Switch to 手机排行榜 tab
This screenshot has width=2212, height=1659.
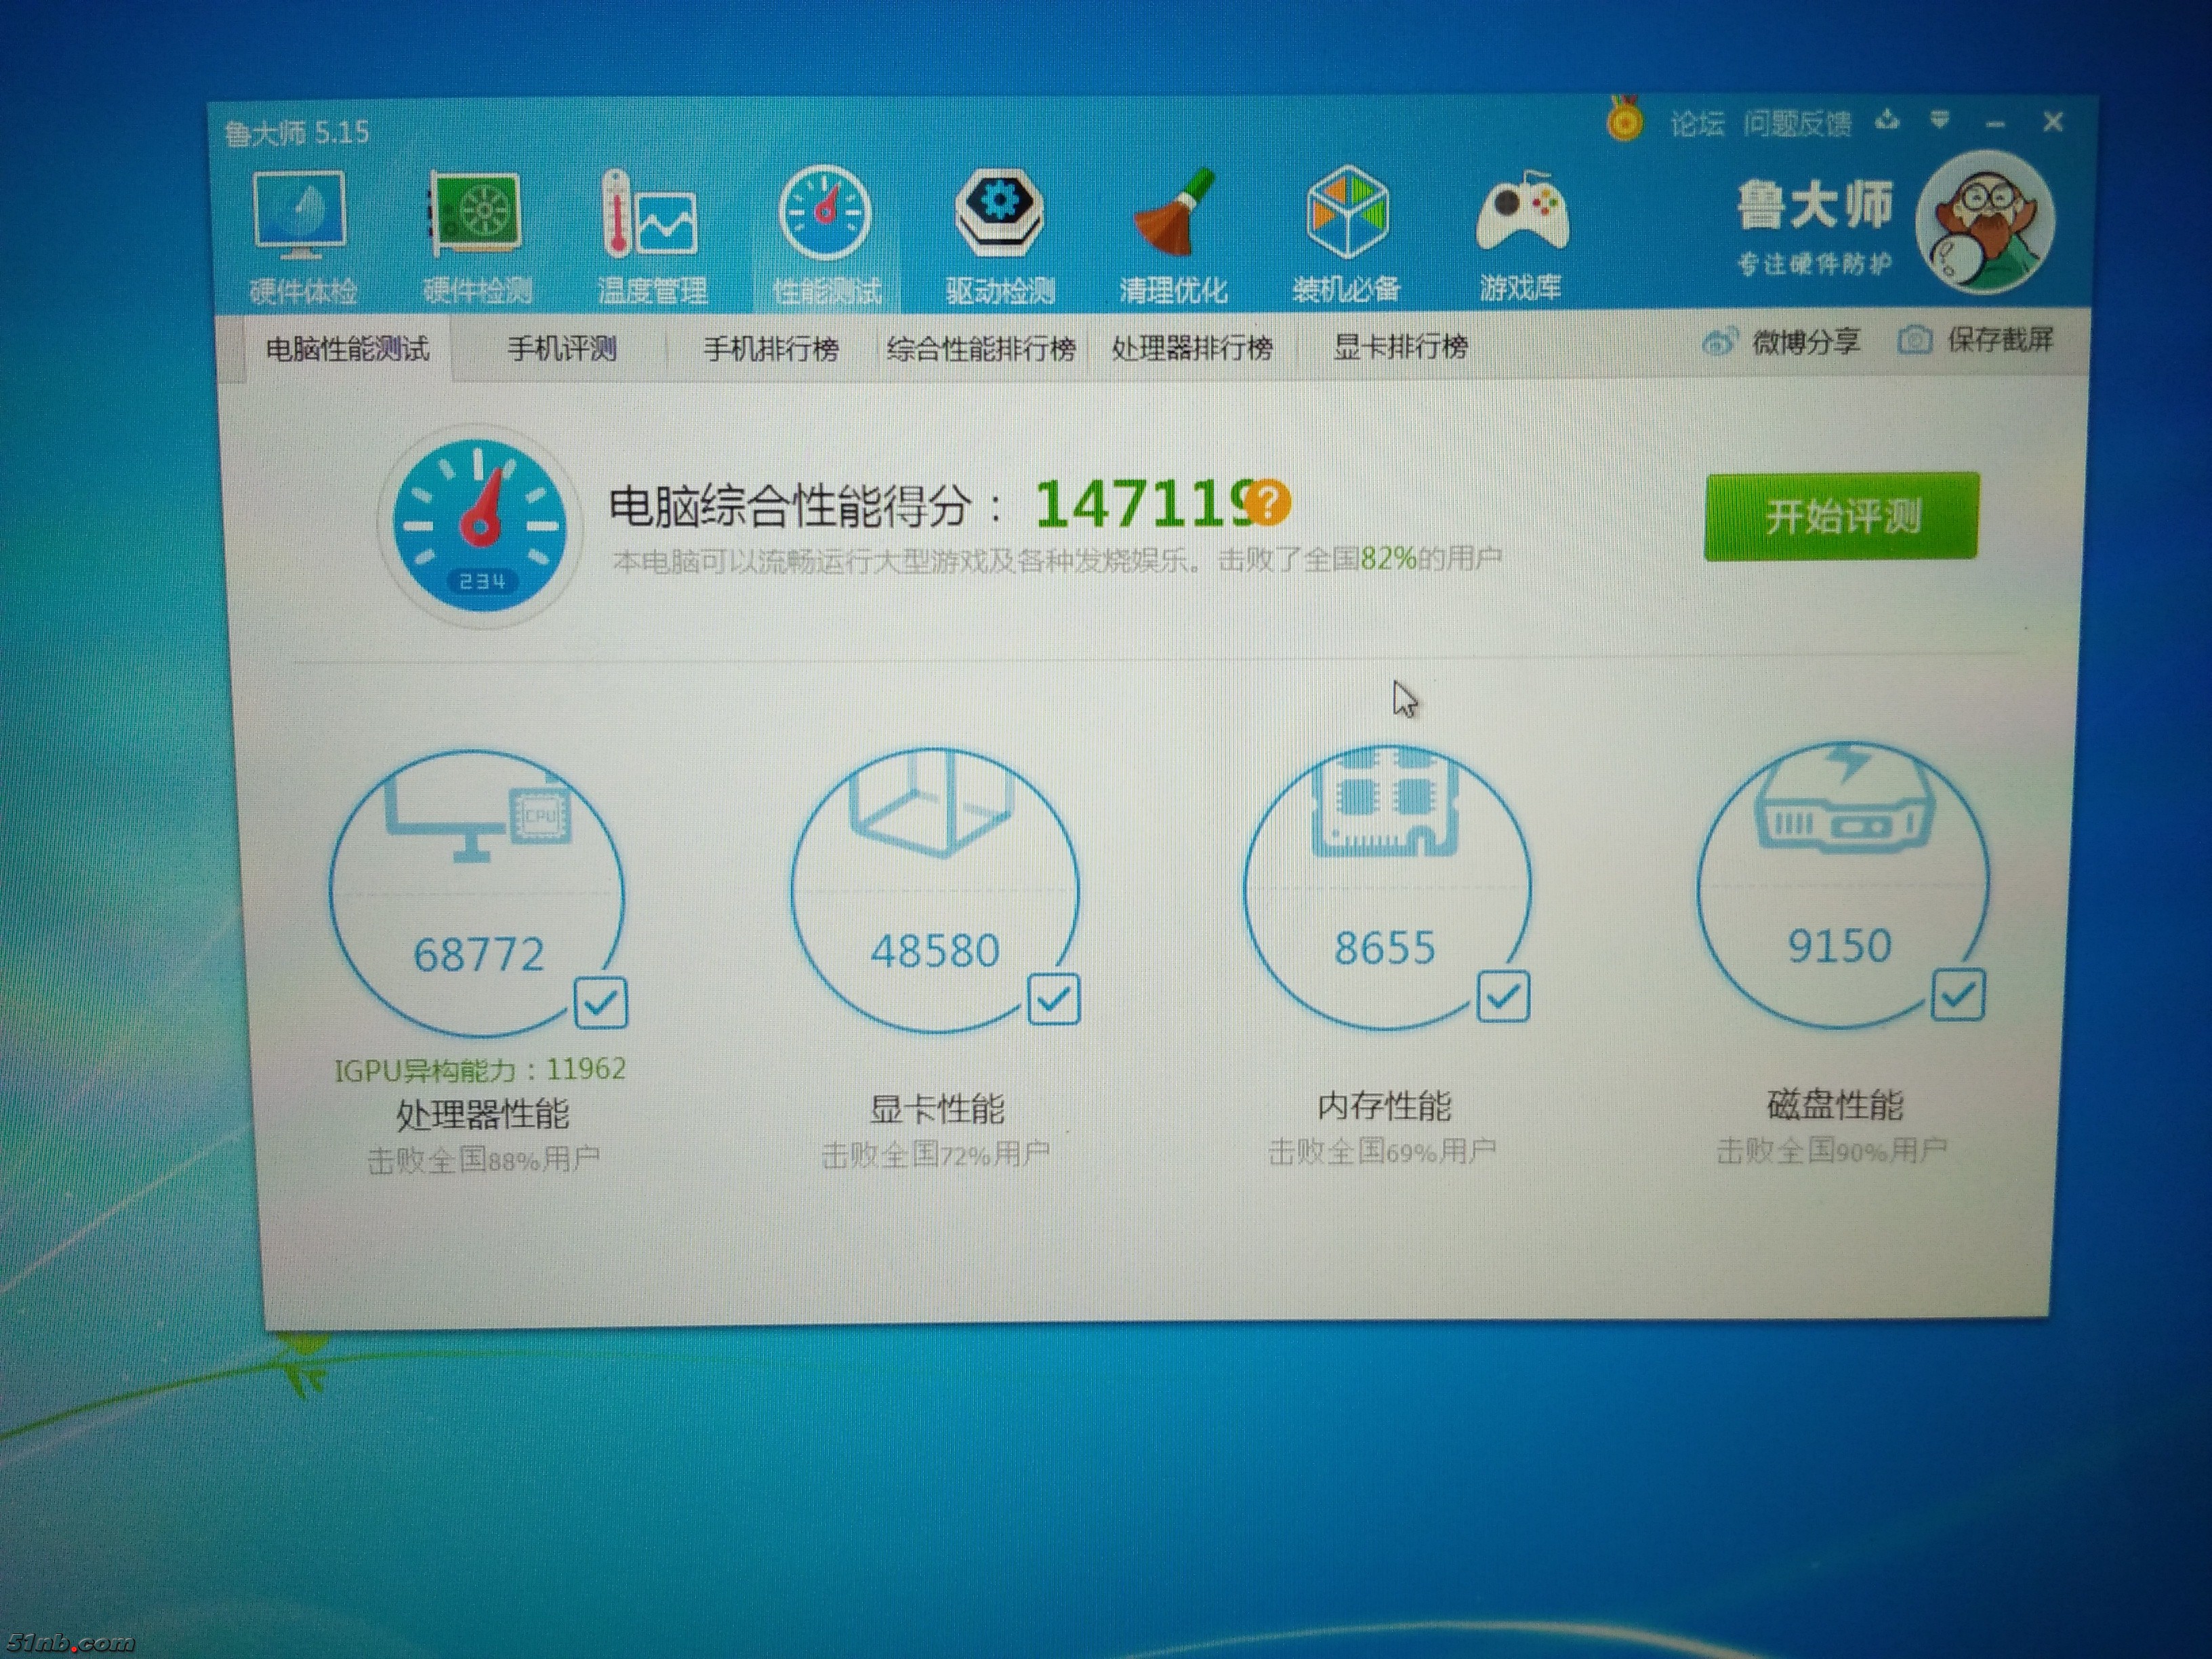tap(770, 348)
